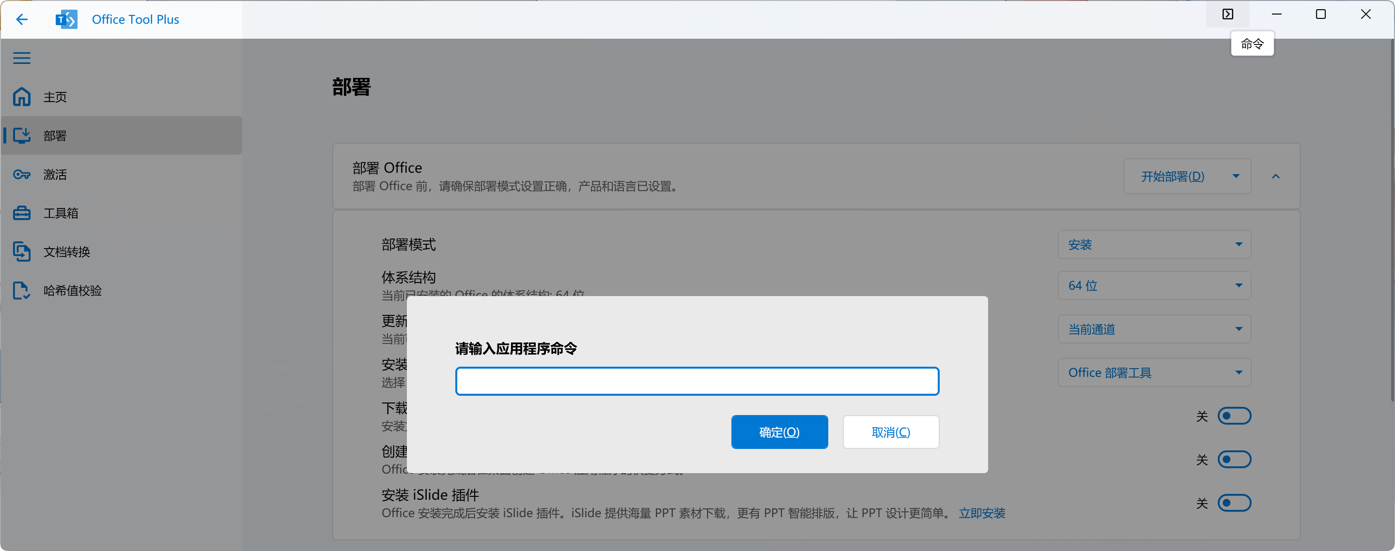This screenshot has width=1395, height=551.
Task: Click the hamburger menu icon
Action: 23,57
